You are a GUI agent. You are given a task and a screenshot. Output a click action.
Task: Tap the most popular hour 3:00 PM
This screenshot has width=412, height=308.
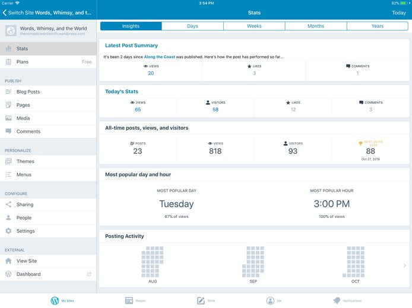click(332, 204)
